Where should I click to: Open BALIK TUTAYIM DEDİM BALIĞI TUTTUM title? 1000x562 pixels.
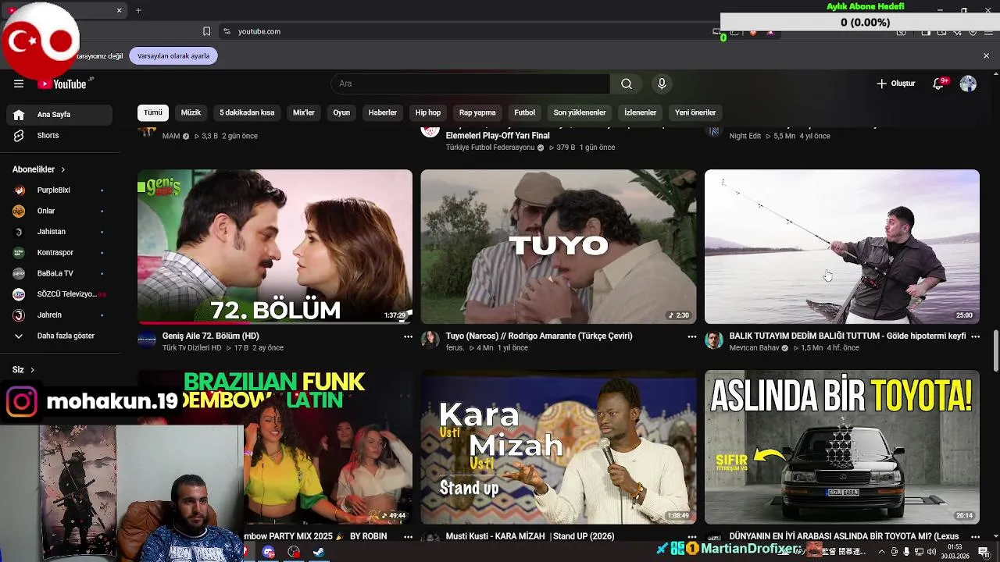point(848,336)
